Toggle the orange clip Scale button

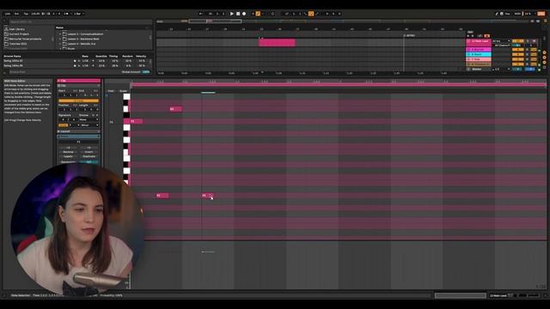pos(63,125)
